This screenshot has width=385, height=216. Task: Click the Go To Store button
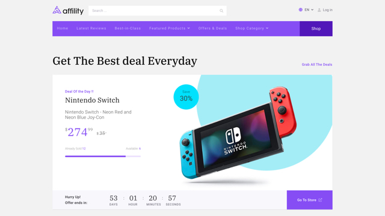click(310, 200)
